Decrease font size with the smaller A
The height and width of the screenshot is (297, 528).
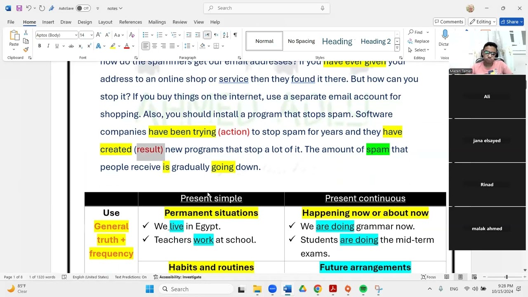pos(107,35)
